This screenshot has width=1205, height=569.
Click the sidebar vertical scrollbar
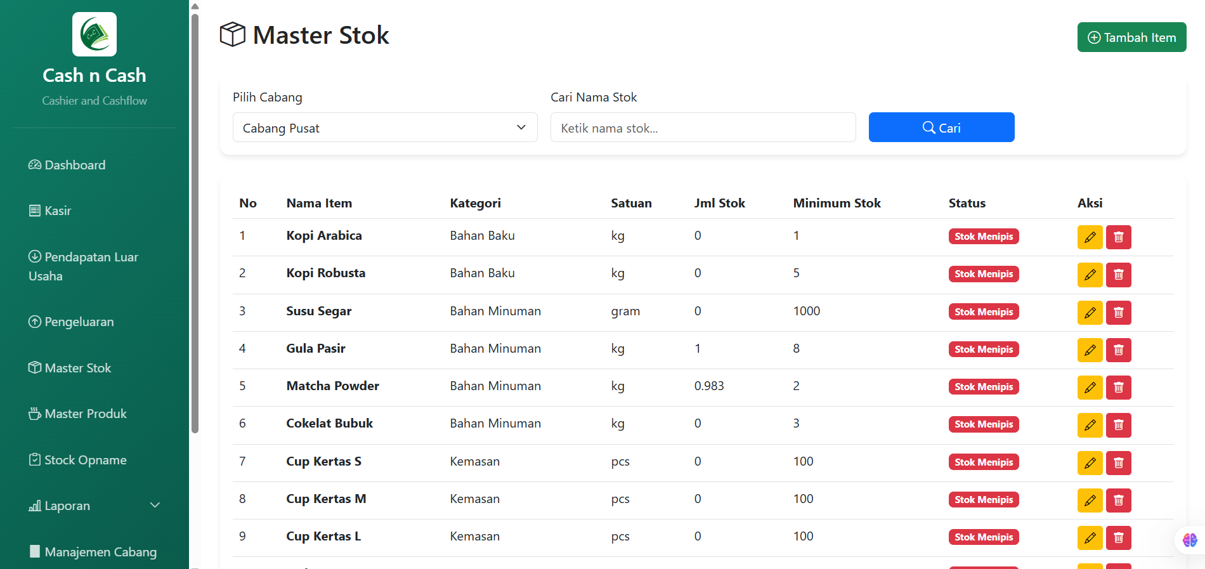click(195, 222)
